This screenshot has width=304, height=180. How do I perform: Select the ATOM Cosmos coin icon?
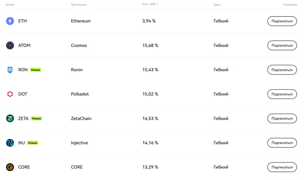[x=10, y=45]
